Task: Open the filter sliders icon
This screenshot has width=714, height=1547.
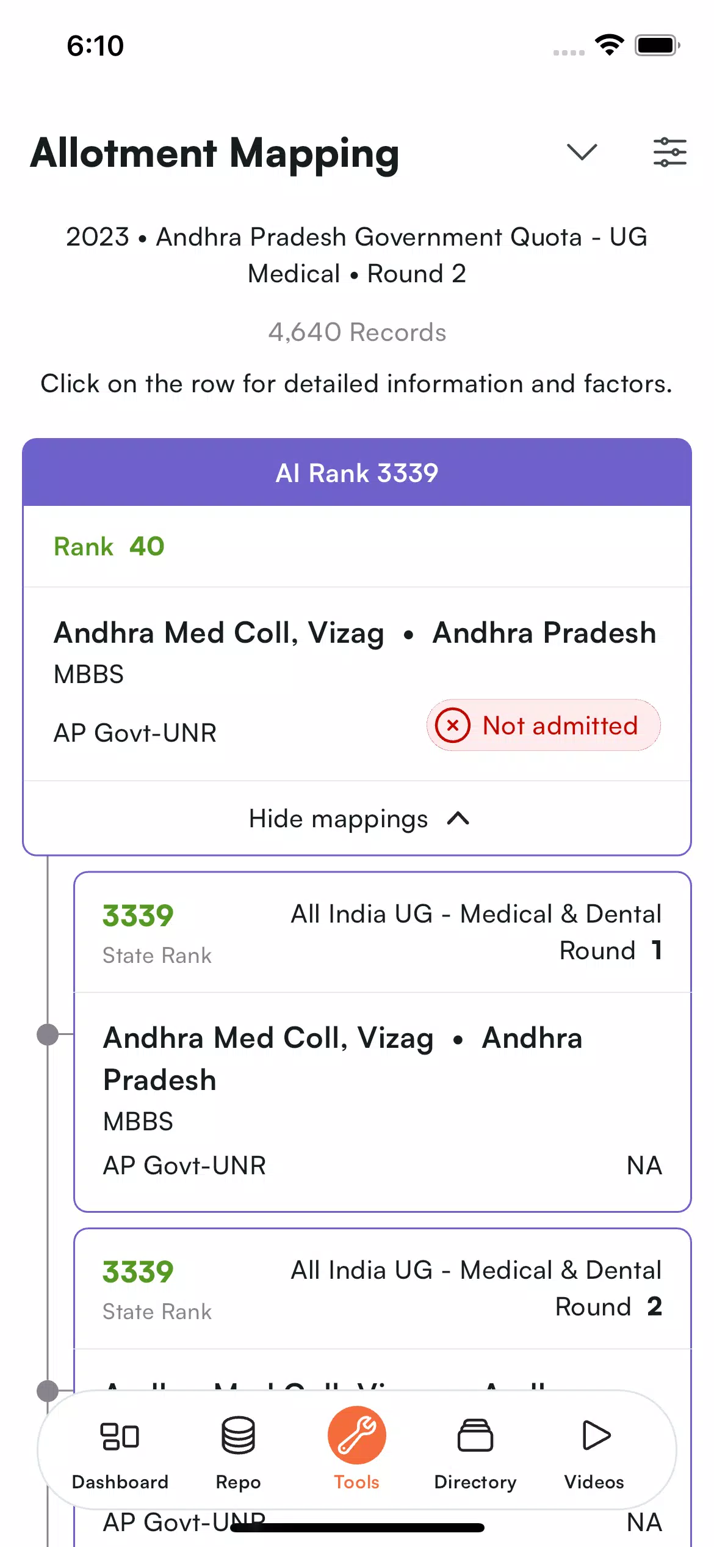Action: (x=669, y=152)
